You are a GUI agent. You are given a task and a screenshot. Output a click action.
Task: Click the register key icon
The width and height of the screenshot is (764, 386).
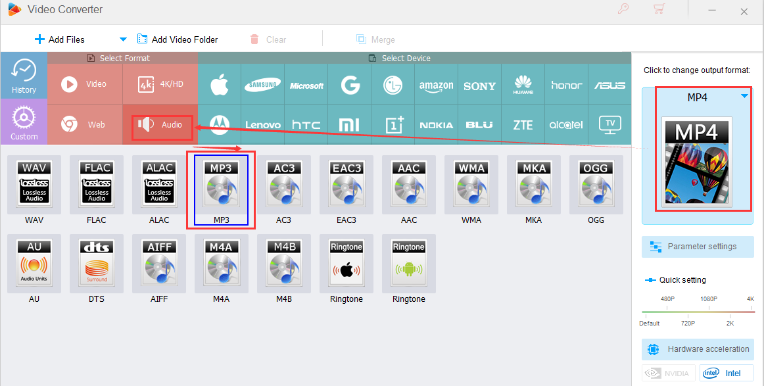(x=623, y=9)
